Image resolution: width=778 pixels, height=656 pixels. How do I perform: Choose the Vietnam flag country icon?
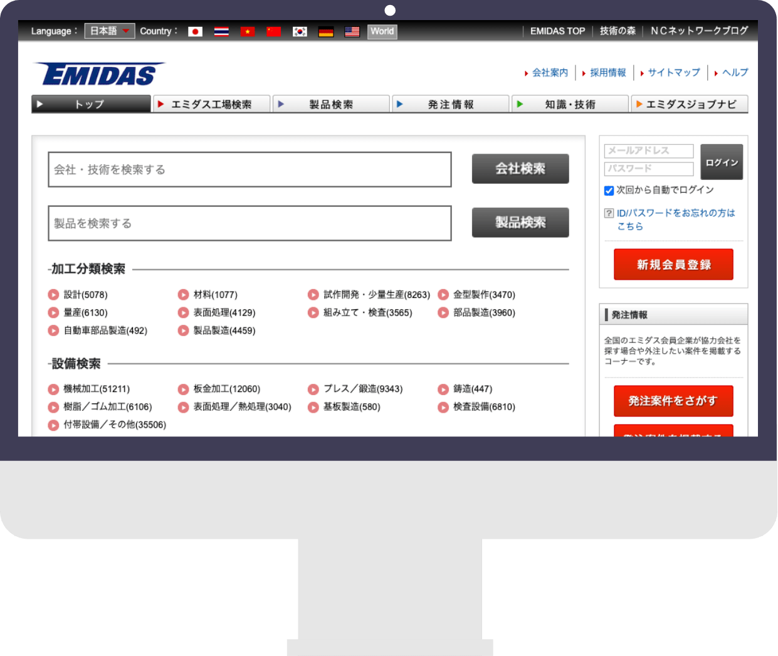(x=248, y=31)
